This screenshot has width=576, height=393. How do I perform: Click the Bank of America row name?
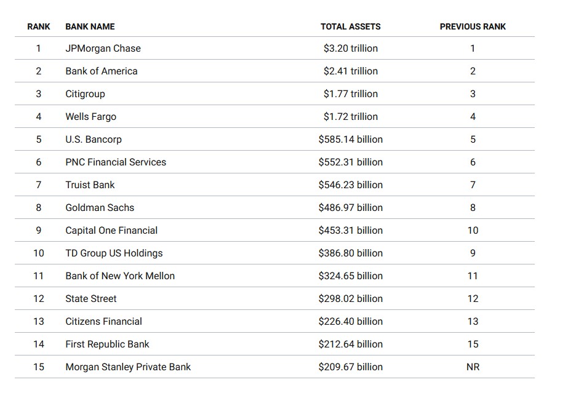(x=102, y=71)
